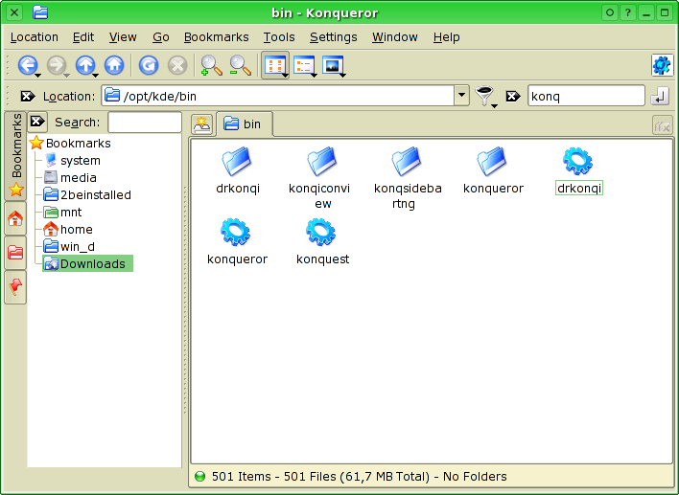679x495 pixels.
Task: Open the Go menu
Action: [x=161, y=37]
